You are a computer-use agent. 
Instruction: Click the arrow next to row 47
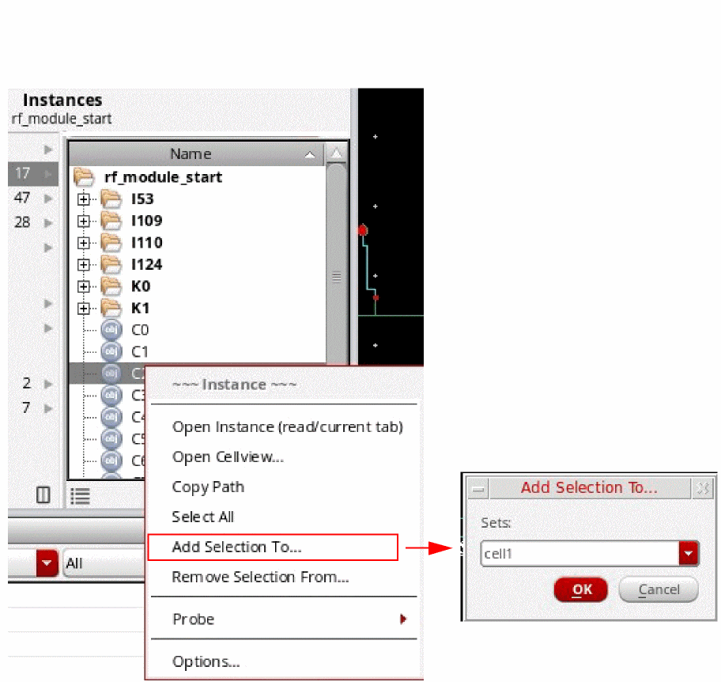click(48, 199)
